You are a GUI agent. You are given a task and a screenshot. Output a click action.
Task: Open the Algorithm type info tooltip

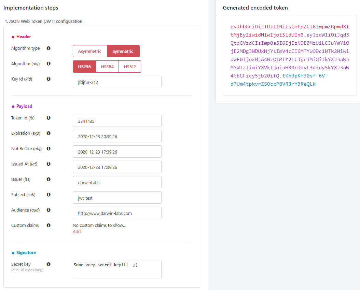click(x=49, y=48)
